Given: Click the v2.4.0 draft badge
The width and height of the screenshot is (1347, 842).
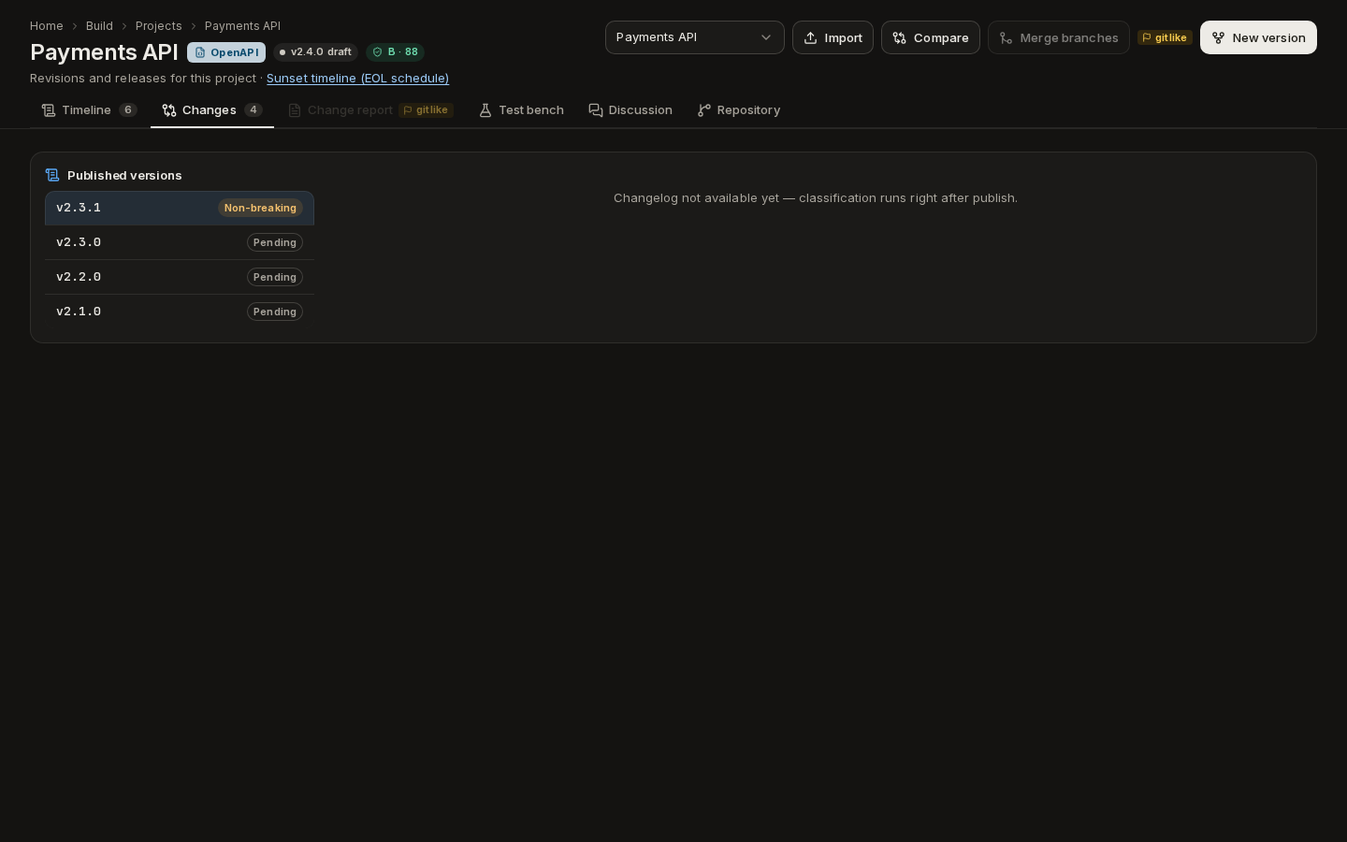Looking at the screenshot, I should [x=316, y=52].
